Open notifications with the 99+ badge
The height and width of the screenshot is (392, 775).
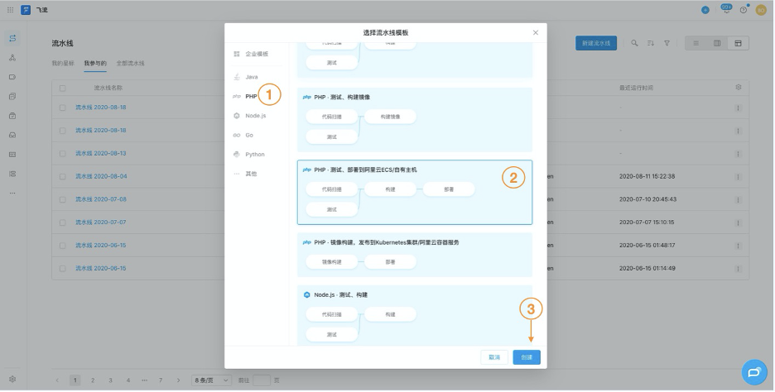pos(726,9)
